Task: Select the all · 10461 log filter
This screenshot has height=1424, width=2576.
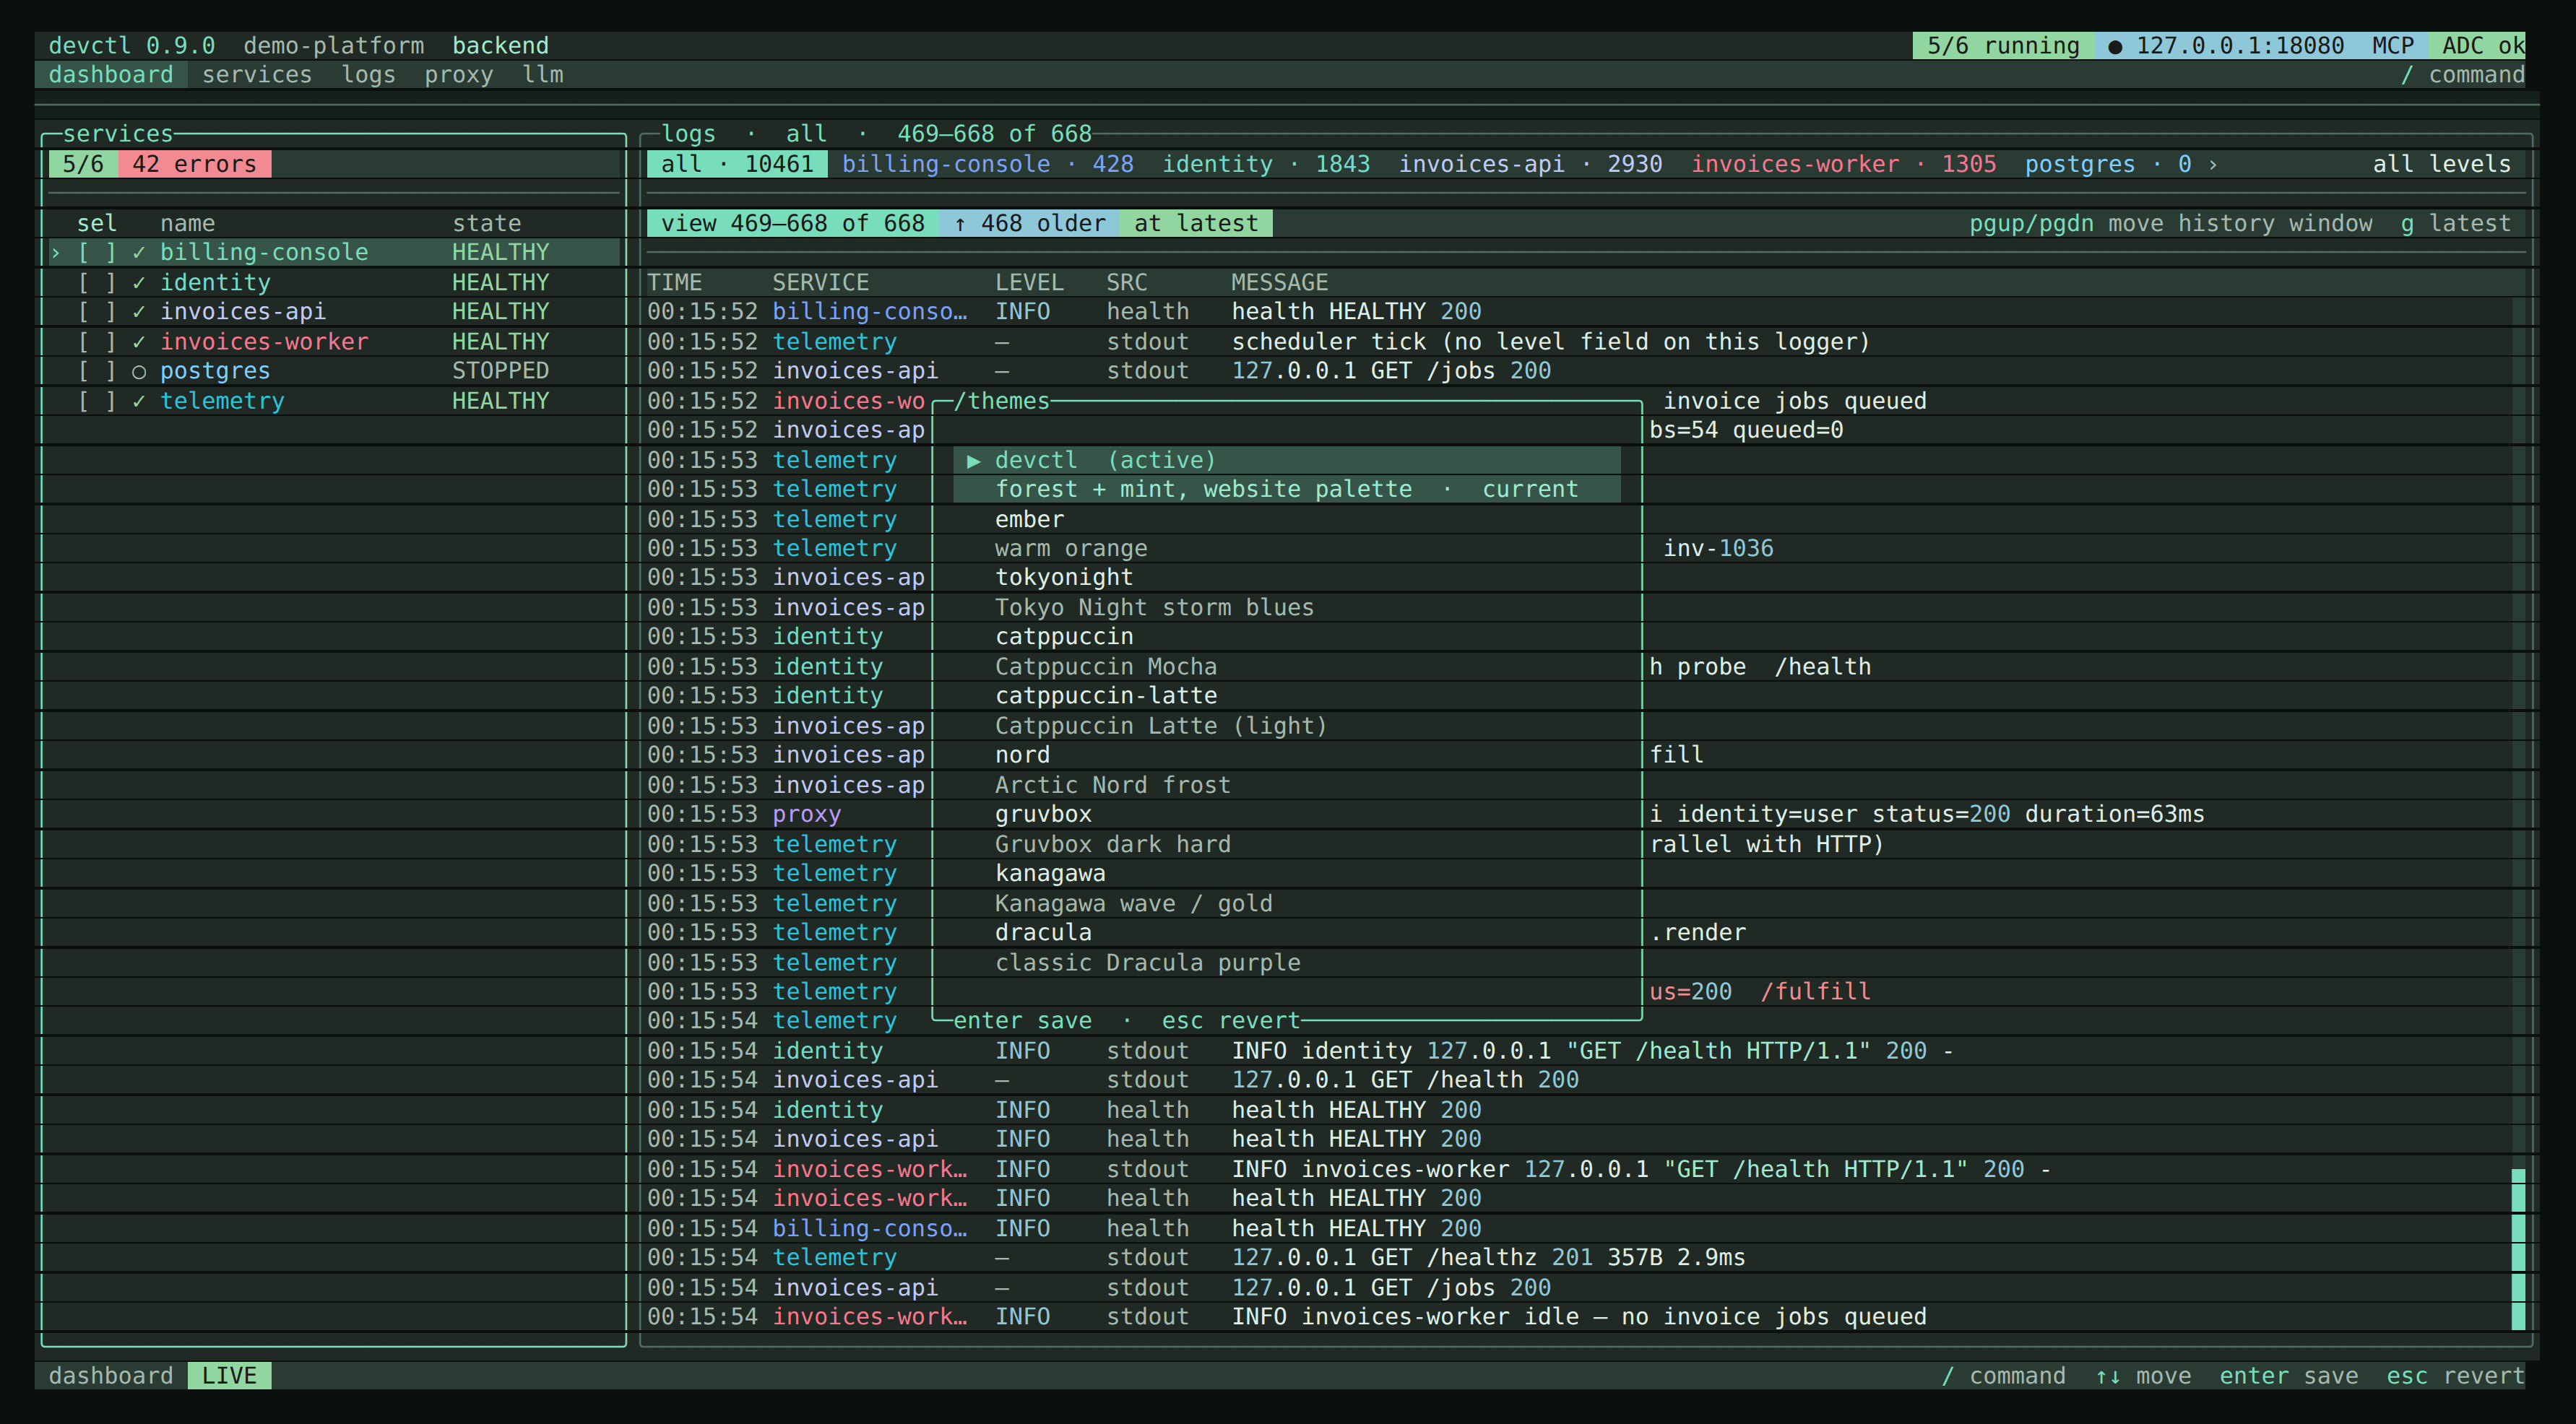Action: (x=737, y=164)
